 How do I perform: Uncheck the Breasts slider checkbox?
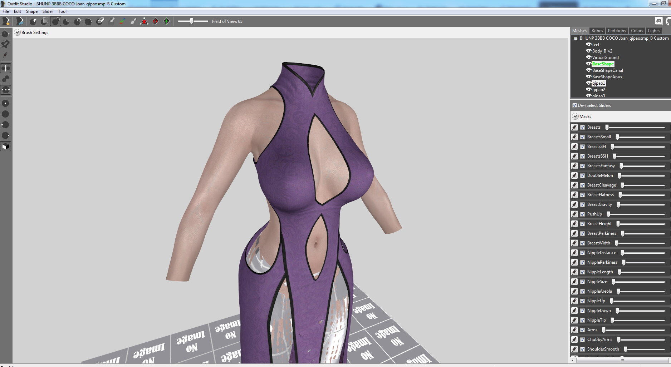click(x=582, y=127)
